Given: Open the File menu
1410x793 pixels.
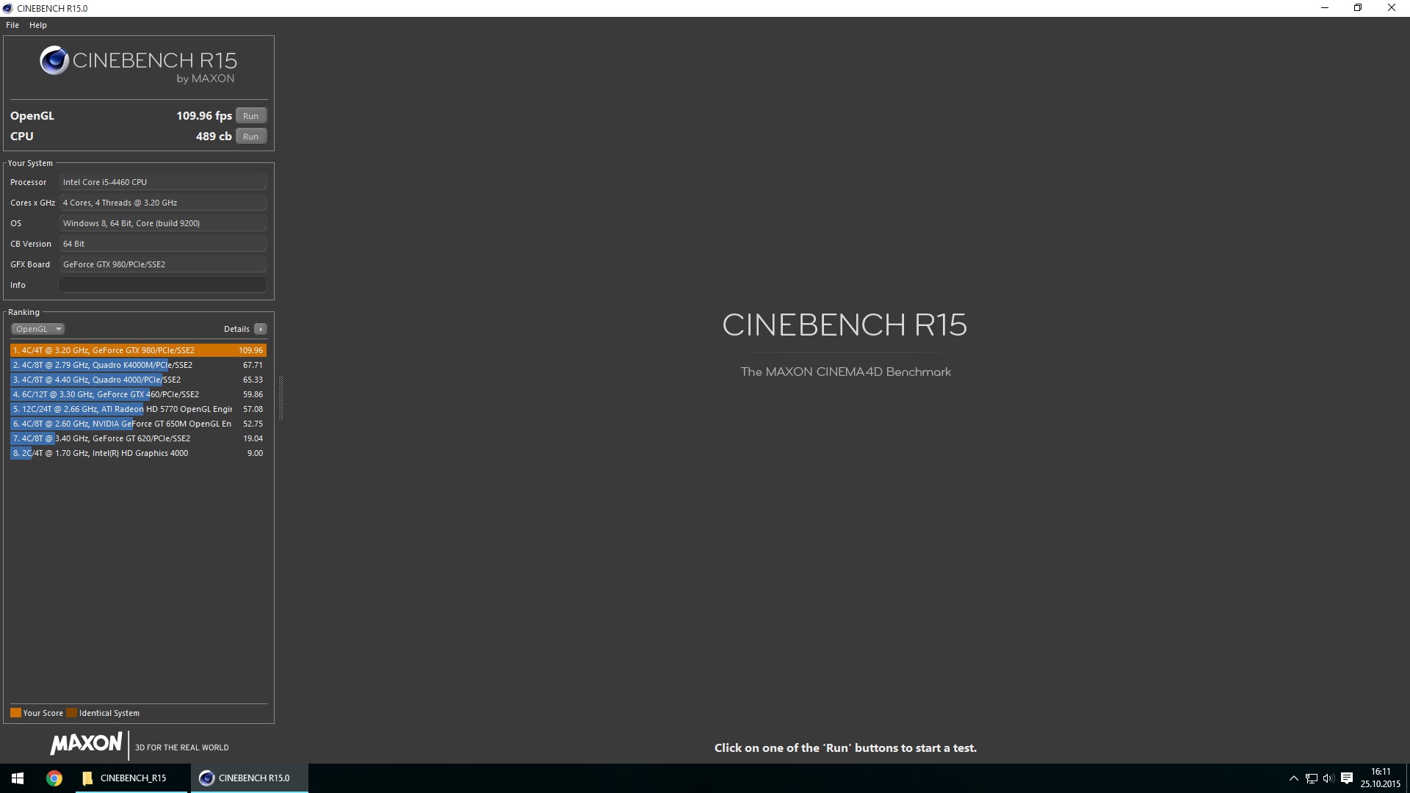Looking at the screenshot, I should tap(12, 25).
